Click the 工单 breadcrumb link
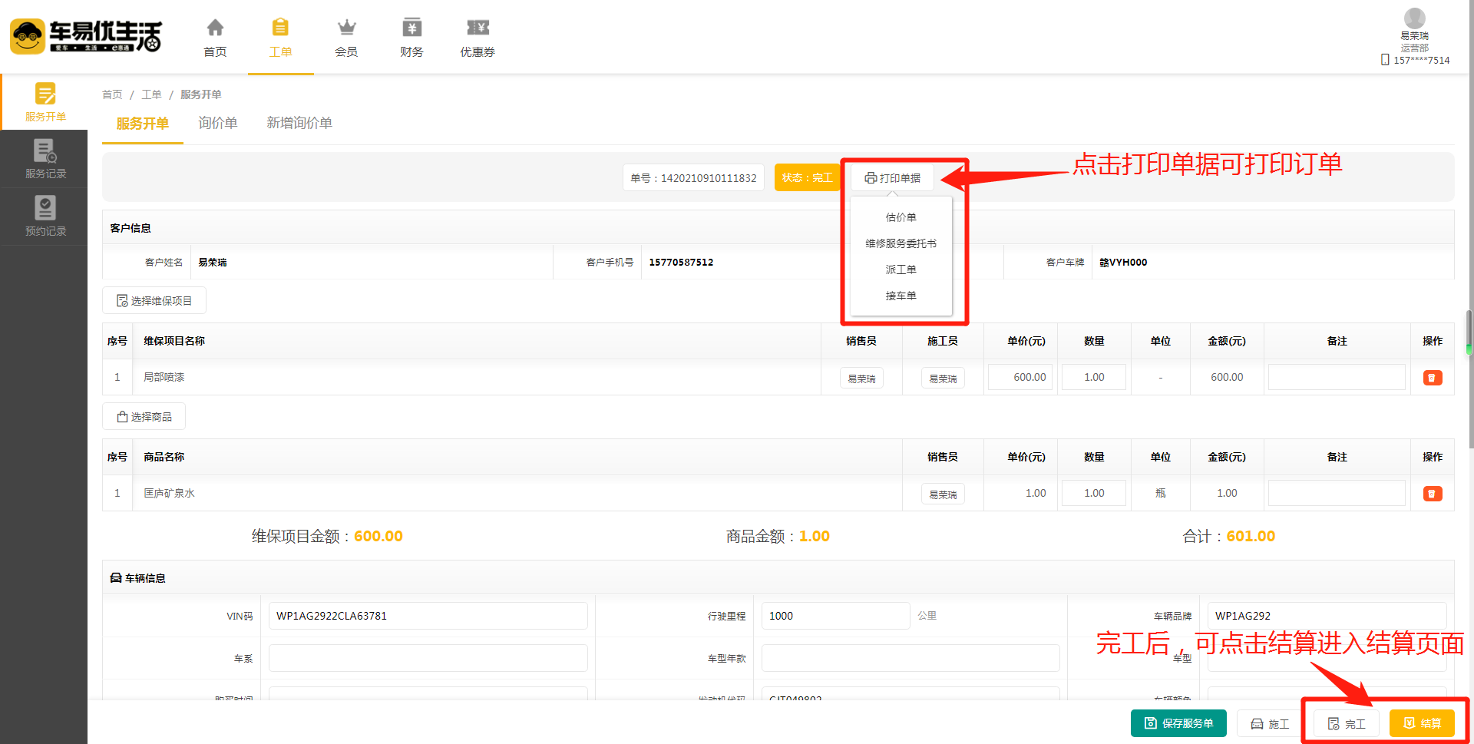Image resolution: width=1474 pixels, height=744 pixels. [x=151, y=94]
